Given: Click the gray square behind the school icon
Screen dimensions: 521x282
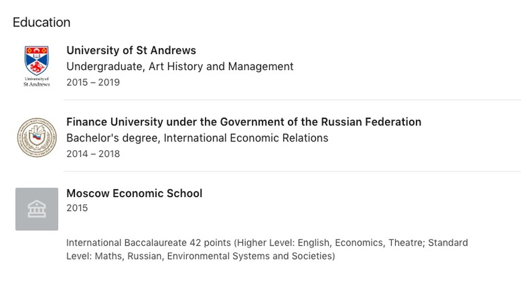Looking at the screenshot, I should tap(36, 209).
